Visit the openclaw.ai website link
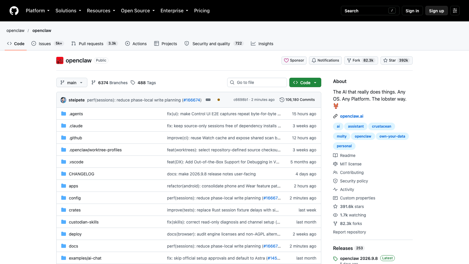The width and height of the screenshot is (469, 264). click(351, 116)
